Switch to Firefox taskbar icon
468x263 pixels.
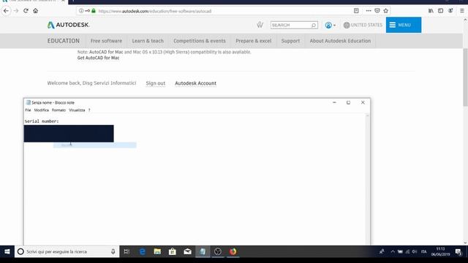click(x=233, y=251)
